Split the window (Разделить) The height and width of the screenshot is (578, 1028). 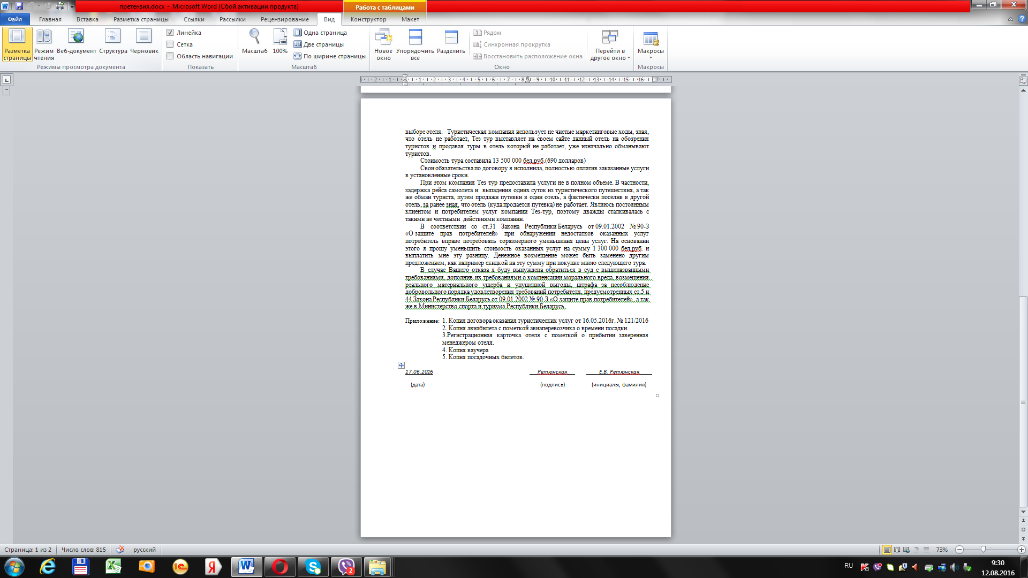(451, 43)
